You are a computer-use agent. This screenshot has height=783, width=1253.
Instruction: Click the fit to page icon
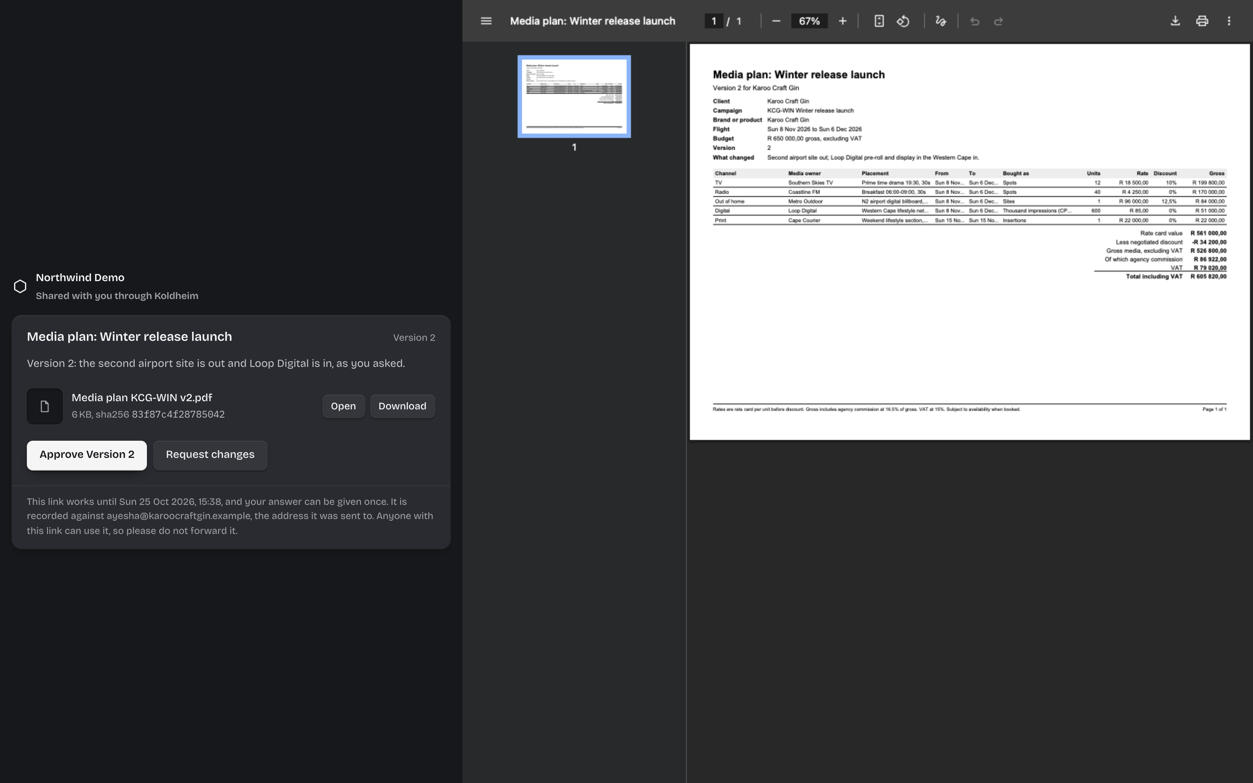coord(879,21)
